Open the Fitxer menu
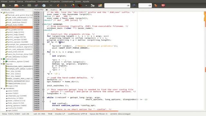This screenshot has height=116, width=206. click(x=4, y=1)
